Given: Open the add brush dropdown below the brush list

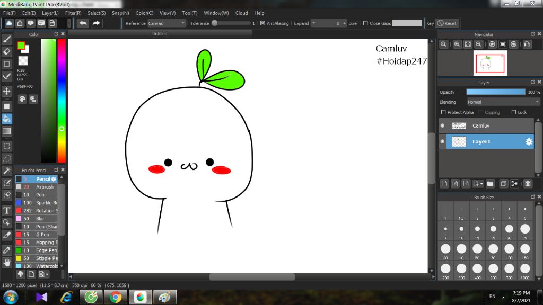Looking at the screenshot, I should (43, 274).
